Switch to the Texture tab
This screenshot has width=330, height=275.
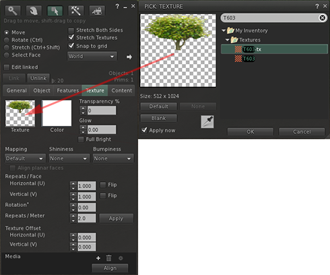(95, 90)
